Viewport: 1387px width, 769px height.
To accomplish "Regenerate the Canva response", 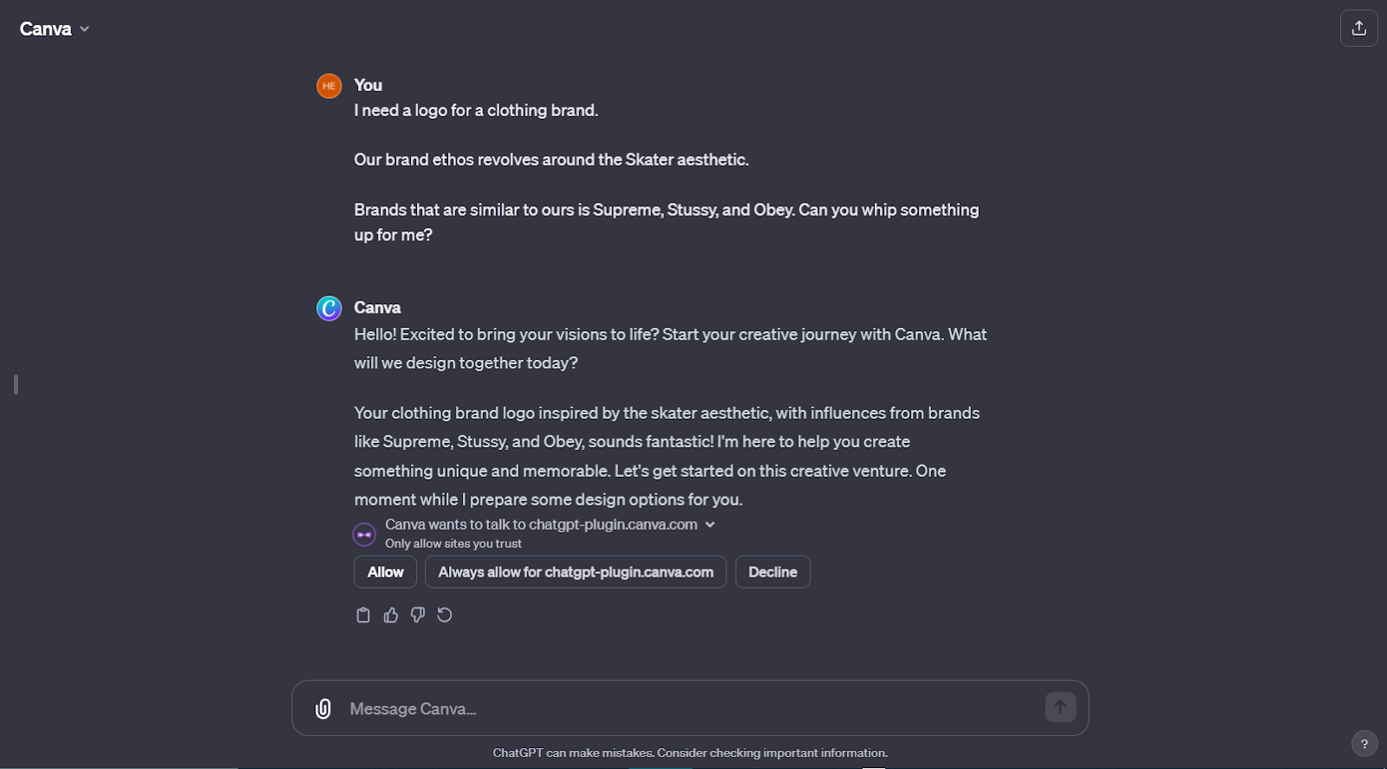I will click(x=445, y=615).
